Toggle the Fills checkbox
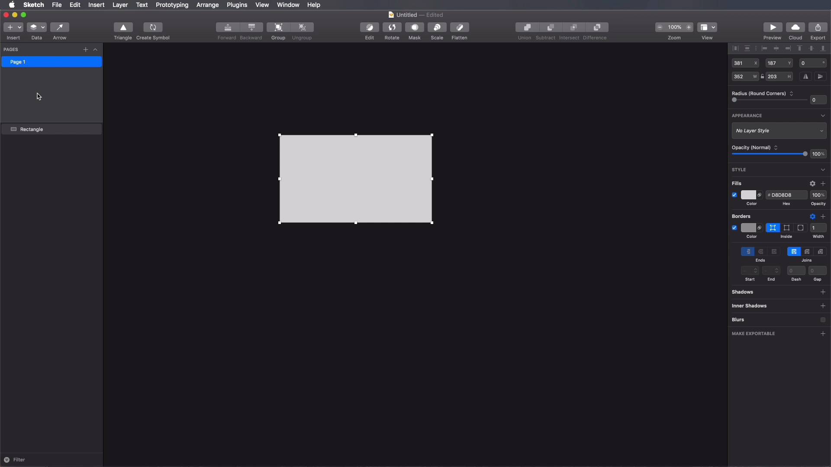This screenshot has height=467, width=831. tap(734, 195)
